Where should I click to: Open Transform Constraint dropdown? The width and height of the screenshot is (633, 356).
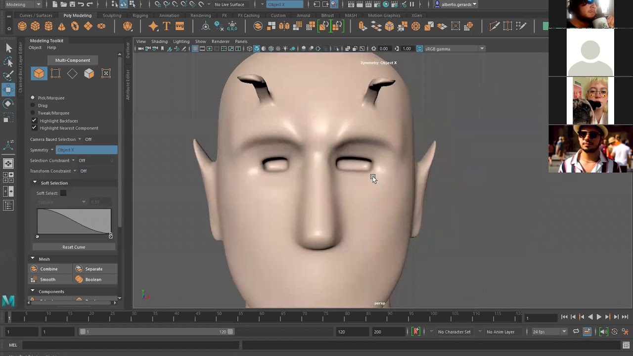75,171
